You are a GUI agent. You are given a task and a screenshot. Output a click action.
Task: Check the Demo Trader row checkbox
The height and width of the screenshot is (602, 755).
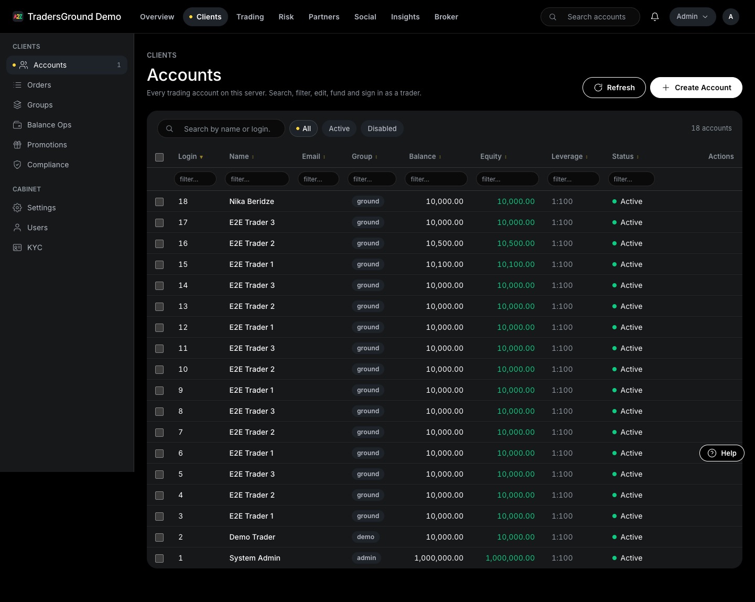point(159,537)
